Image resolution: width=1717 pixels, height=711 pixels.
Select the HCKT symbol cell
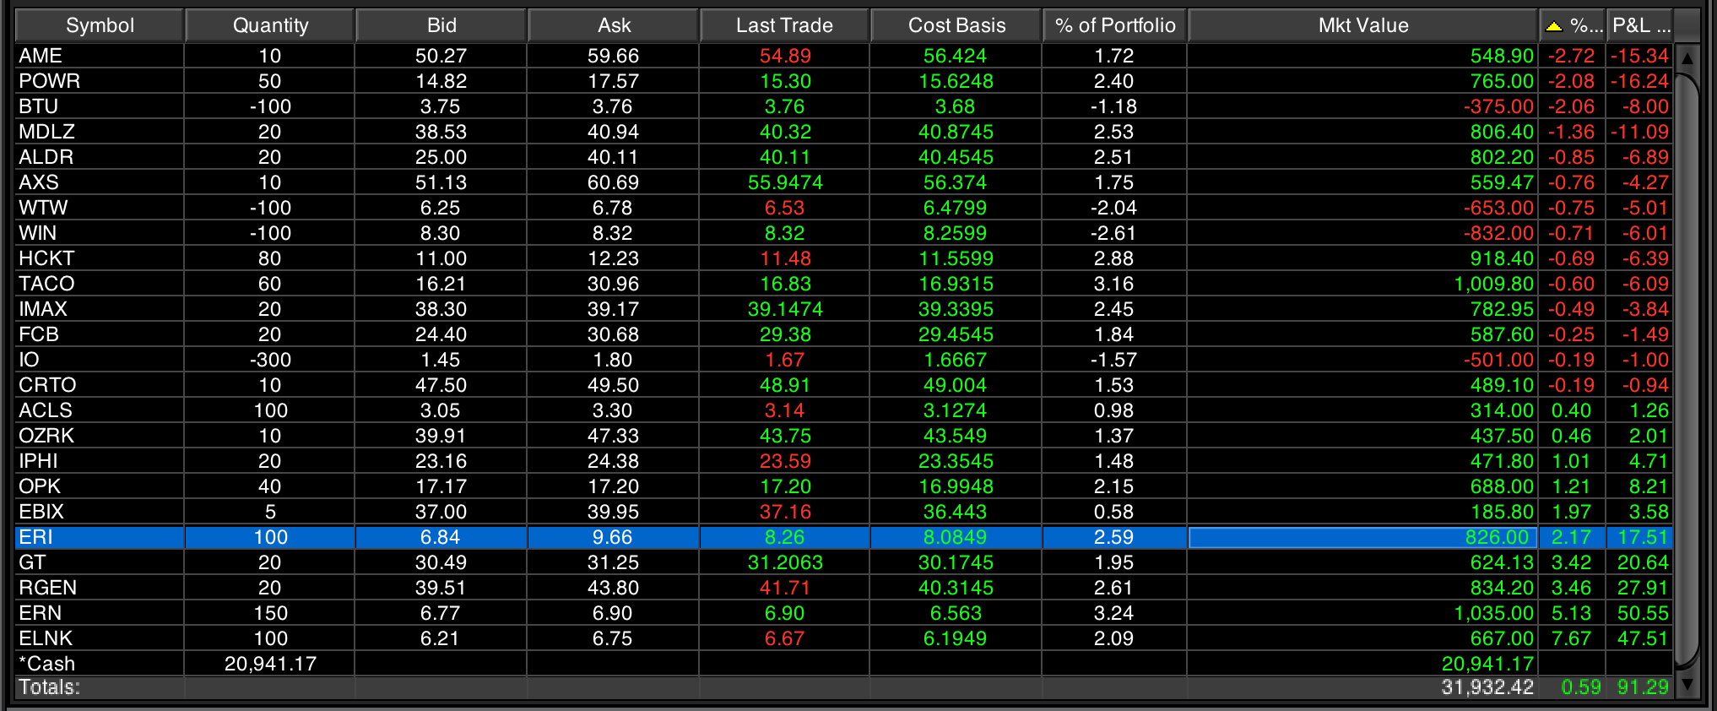click(x=100, y=258)
